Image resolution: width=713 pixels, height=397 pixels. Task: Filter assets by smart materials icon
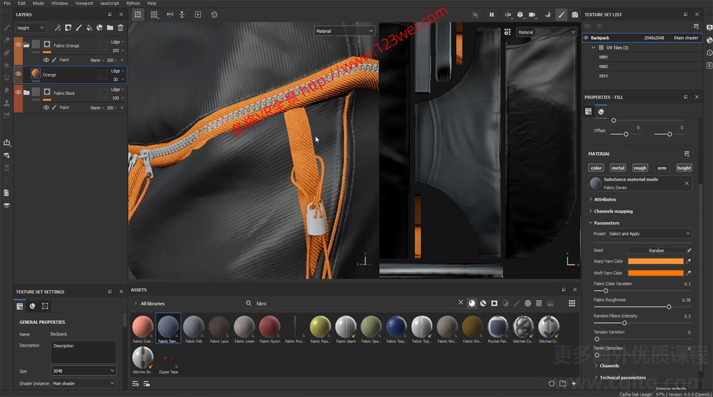pyautogui.click(x=483, y=303)
